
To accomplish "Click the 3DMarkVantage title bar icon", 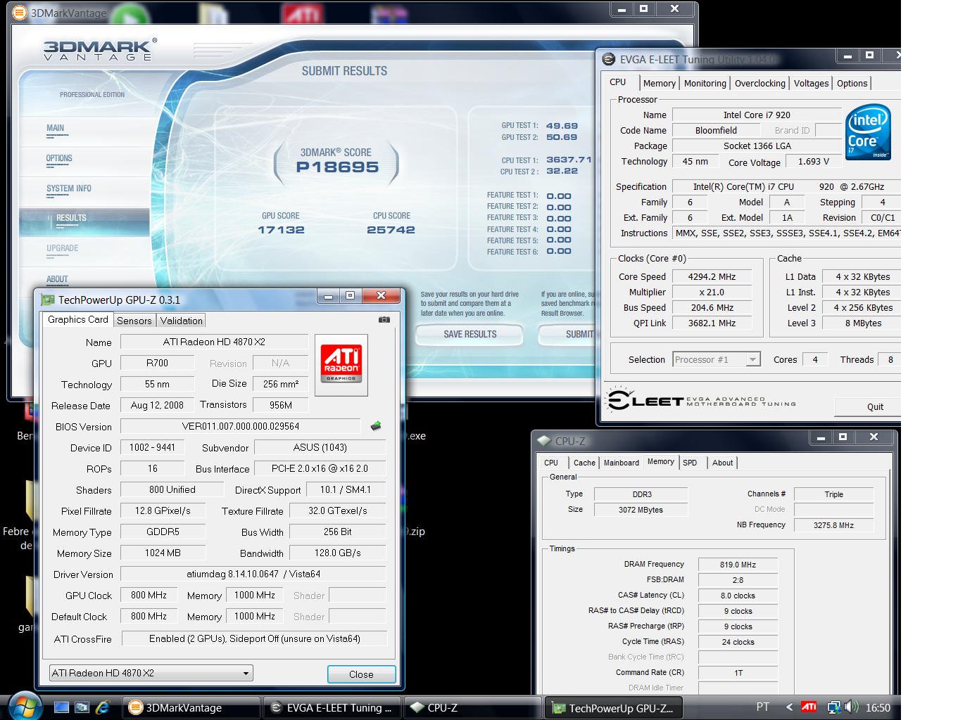I will pyautogui.click(x=20, y=13).
